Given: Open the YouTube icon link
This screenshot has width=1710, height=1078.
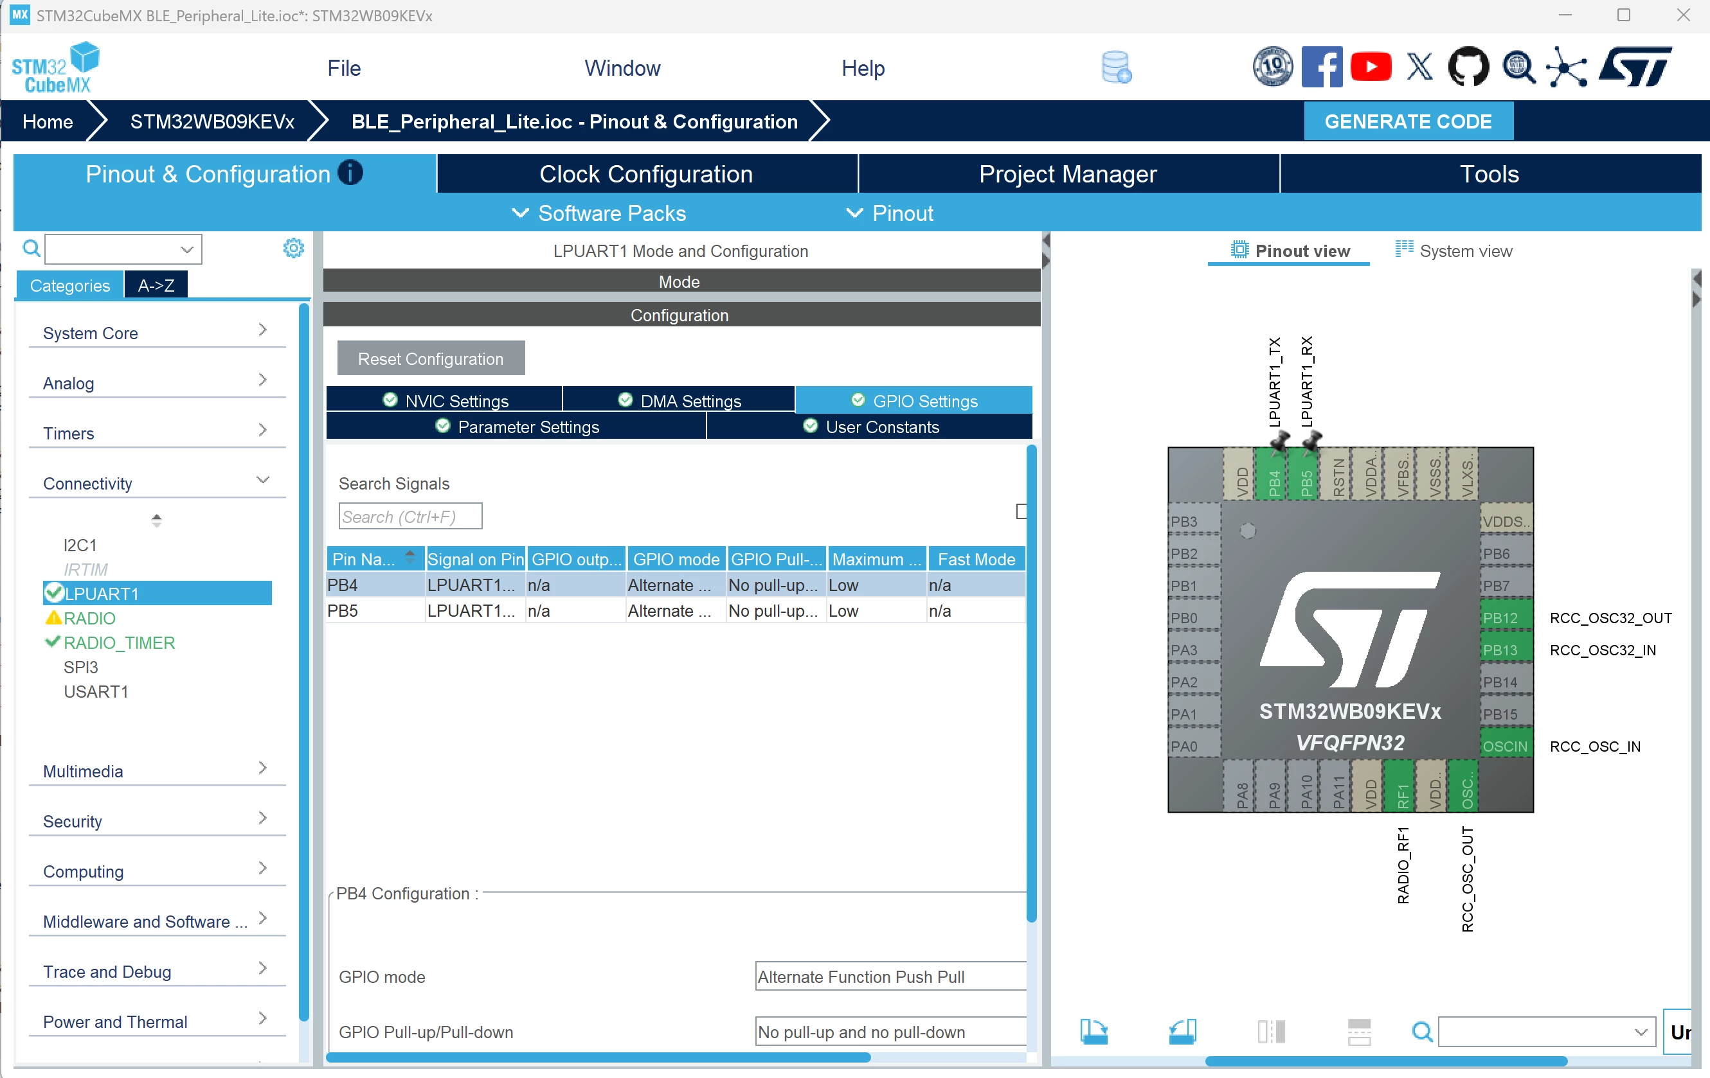Looking at the screenshot, I should pyautogui.click(x=1371, y=67).
